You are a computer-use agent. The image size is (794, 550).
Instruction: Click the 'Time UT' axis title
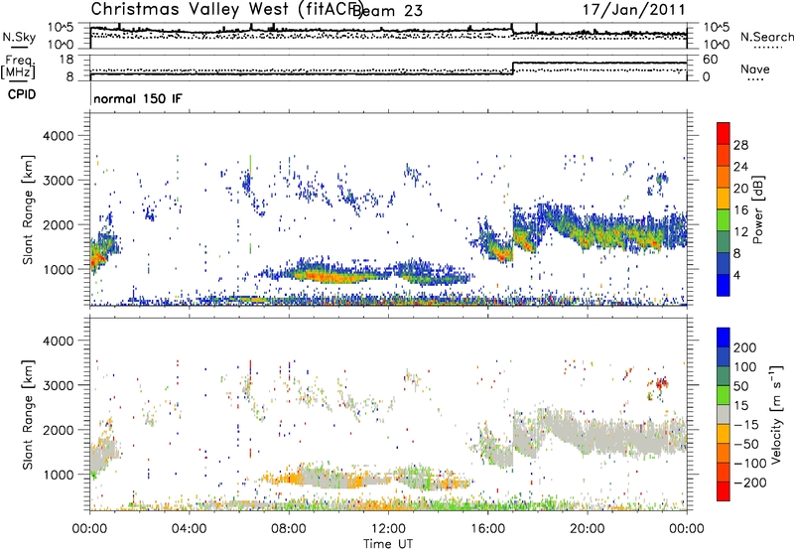tap(388, 544)
